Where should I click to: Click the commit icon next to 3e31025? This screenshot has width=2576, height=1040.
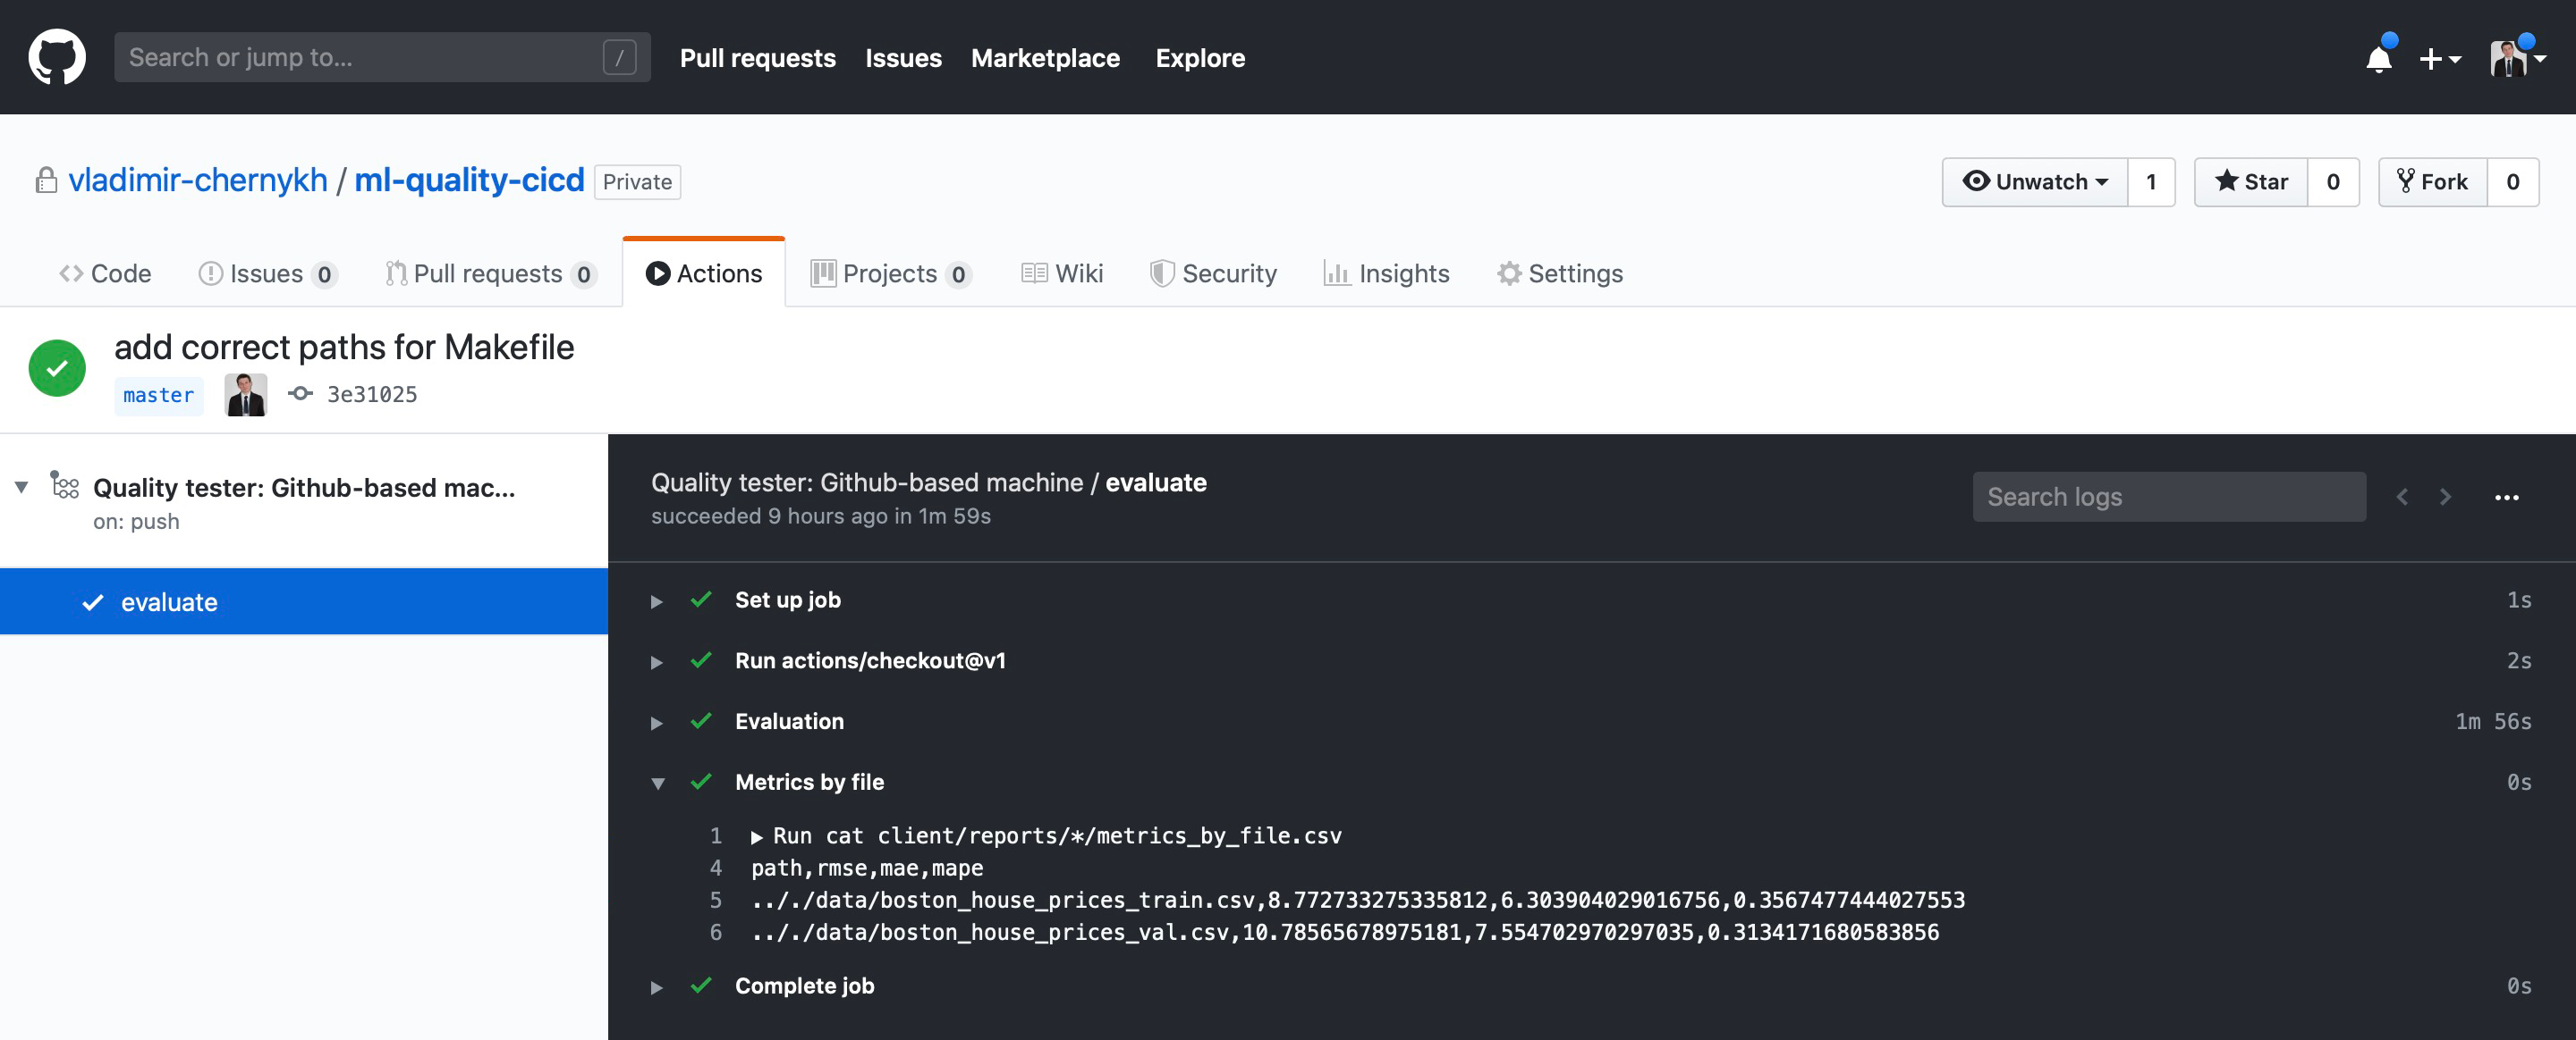click(x=300, y=394)
